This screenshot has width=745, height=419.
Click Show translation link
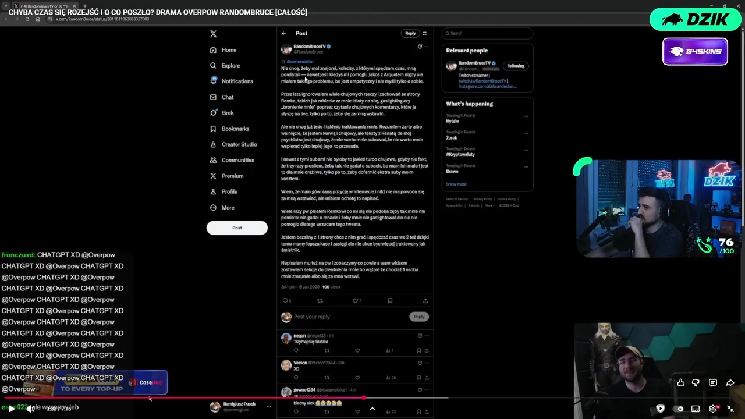pyautogui.click(x=300, y=62)
